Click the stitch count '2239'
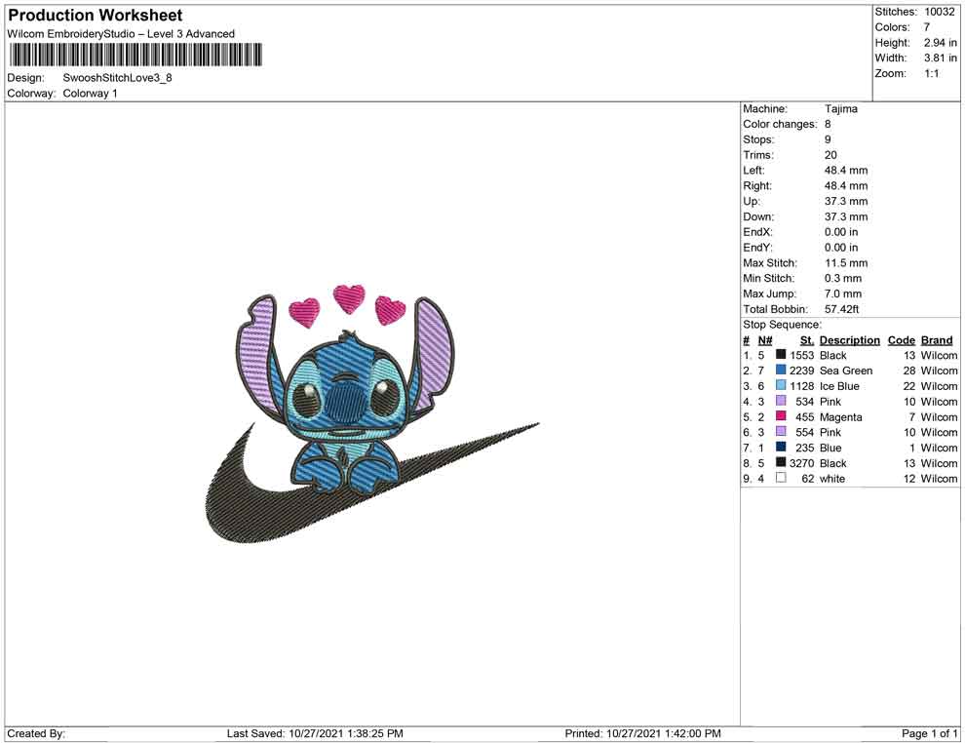This screenshot has width=965, height=743. point(801,371)
